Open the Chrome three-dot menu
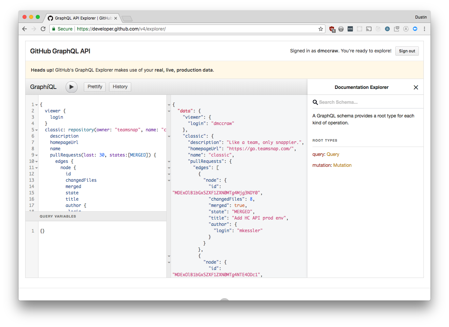Screen dimensions: 449x327 coord(424,29)
